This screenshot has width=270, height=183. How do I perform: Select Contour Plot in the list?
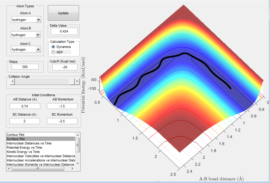pyautogui.click(x=41, y=135)
